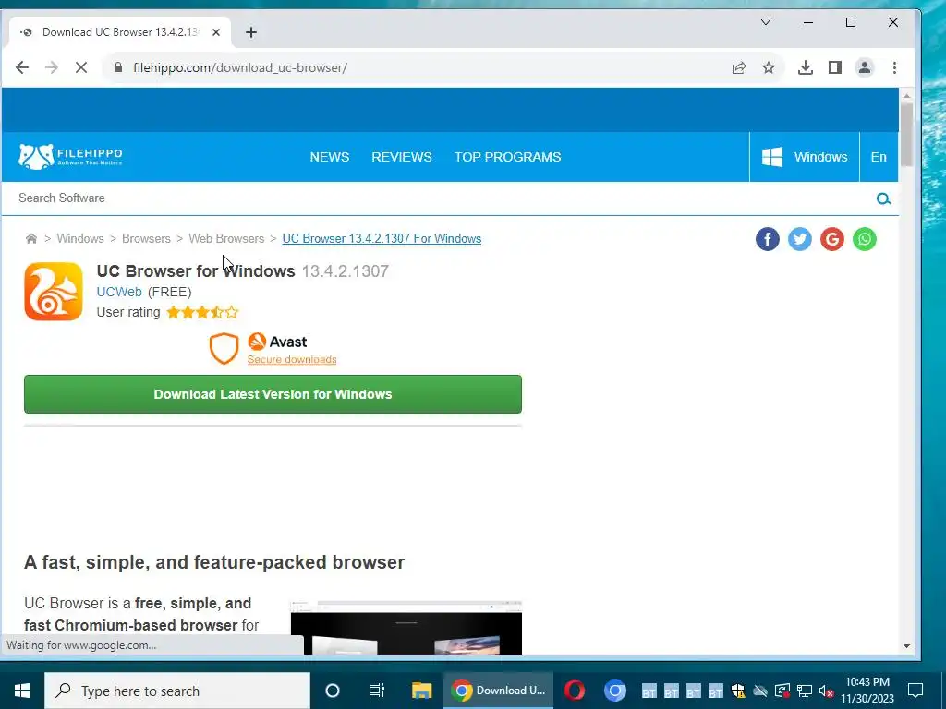The height and width of the screenshot is (709, 946).
Task: Click the Chrome Download U... taskbar button
Action: click(498, 691)
